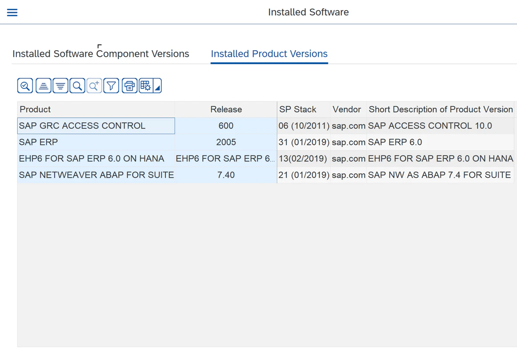Click the Details icon in the toolbar

[x=25, y=86]
